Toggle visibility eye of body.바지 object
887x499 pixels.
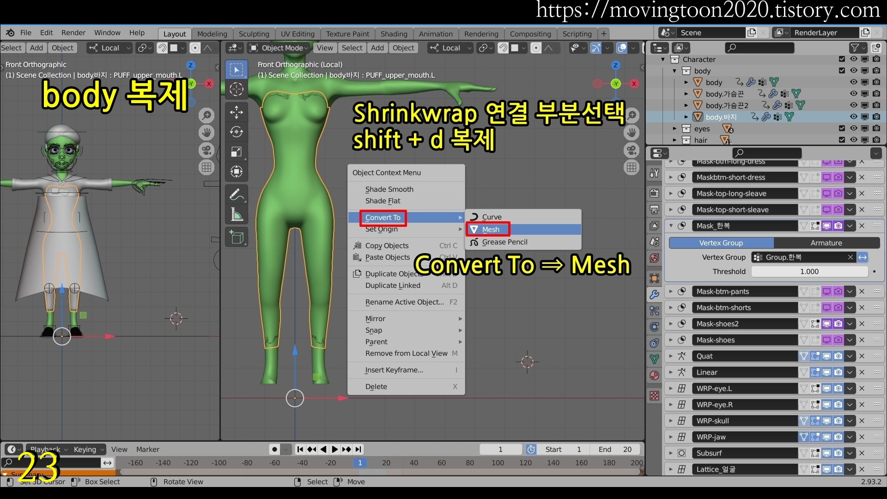click(x=853, y=117)
